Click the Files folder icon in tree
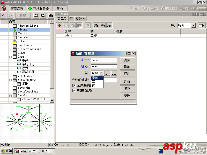 click(x=15, y=41)
